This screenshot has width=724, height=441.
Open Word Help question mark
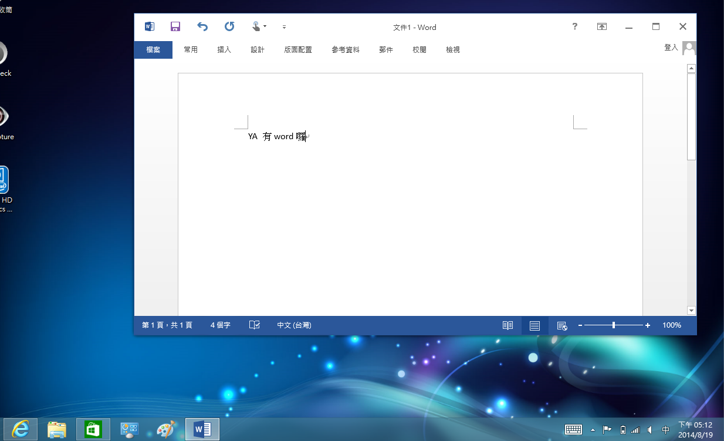[x=575, y=26]
